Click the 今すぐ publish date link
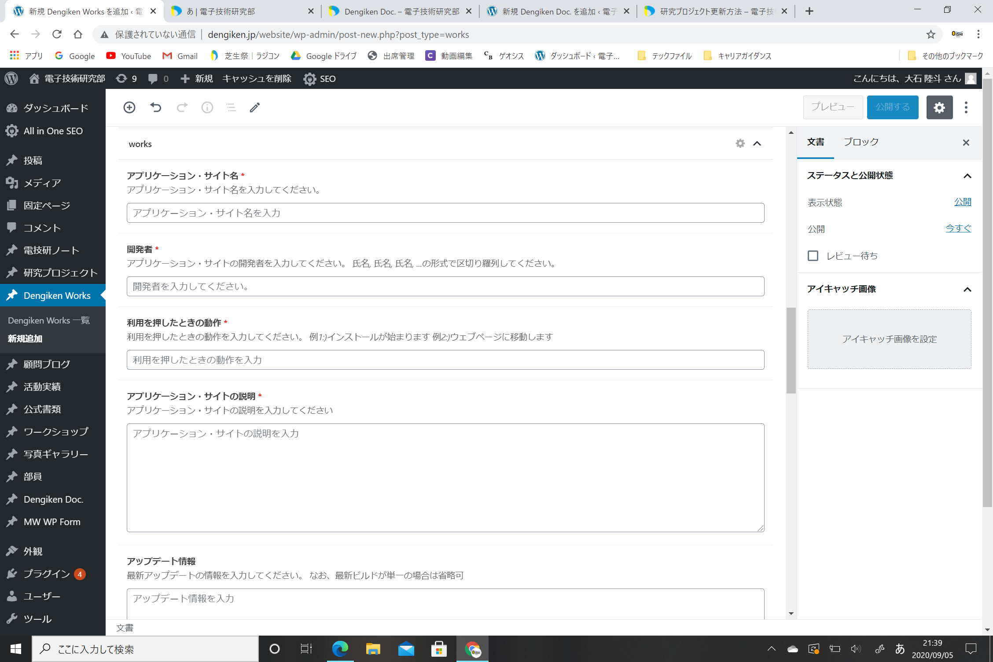 pos(958,228)
